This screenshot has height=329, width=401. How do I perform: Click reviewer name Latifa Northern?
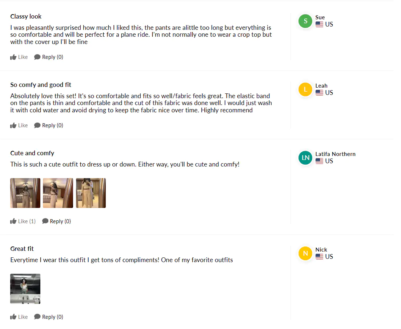(x=335, y=154)
